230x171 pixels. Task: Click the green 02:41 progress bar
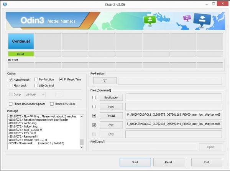21,54
